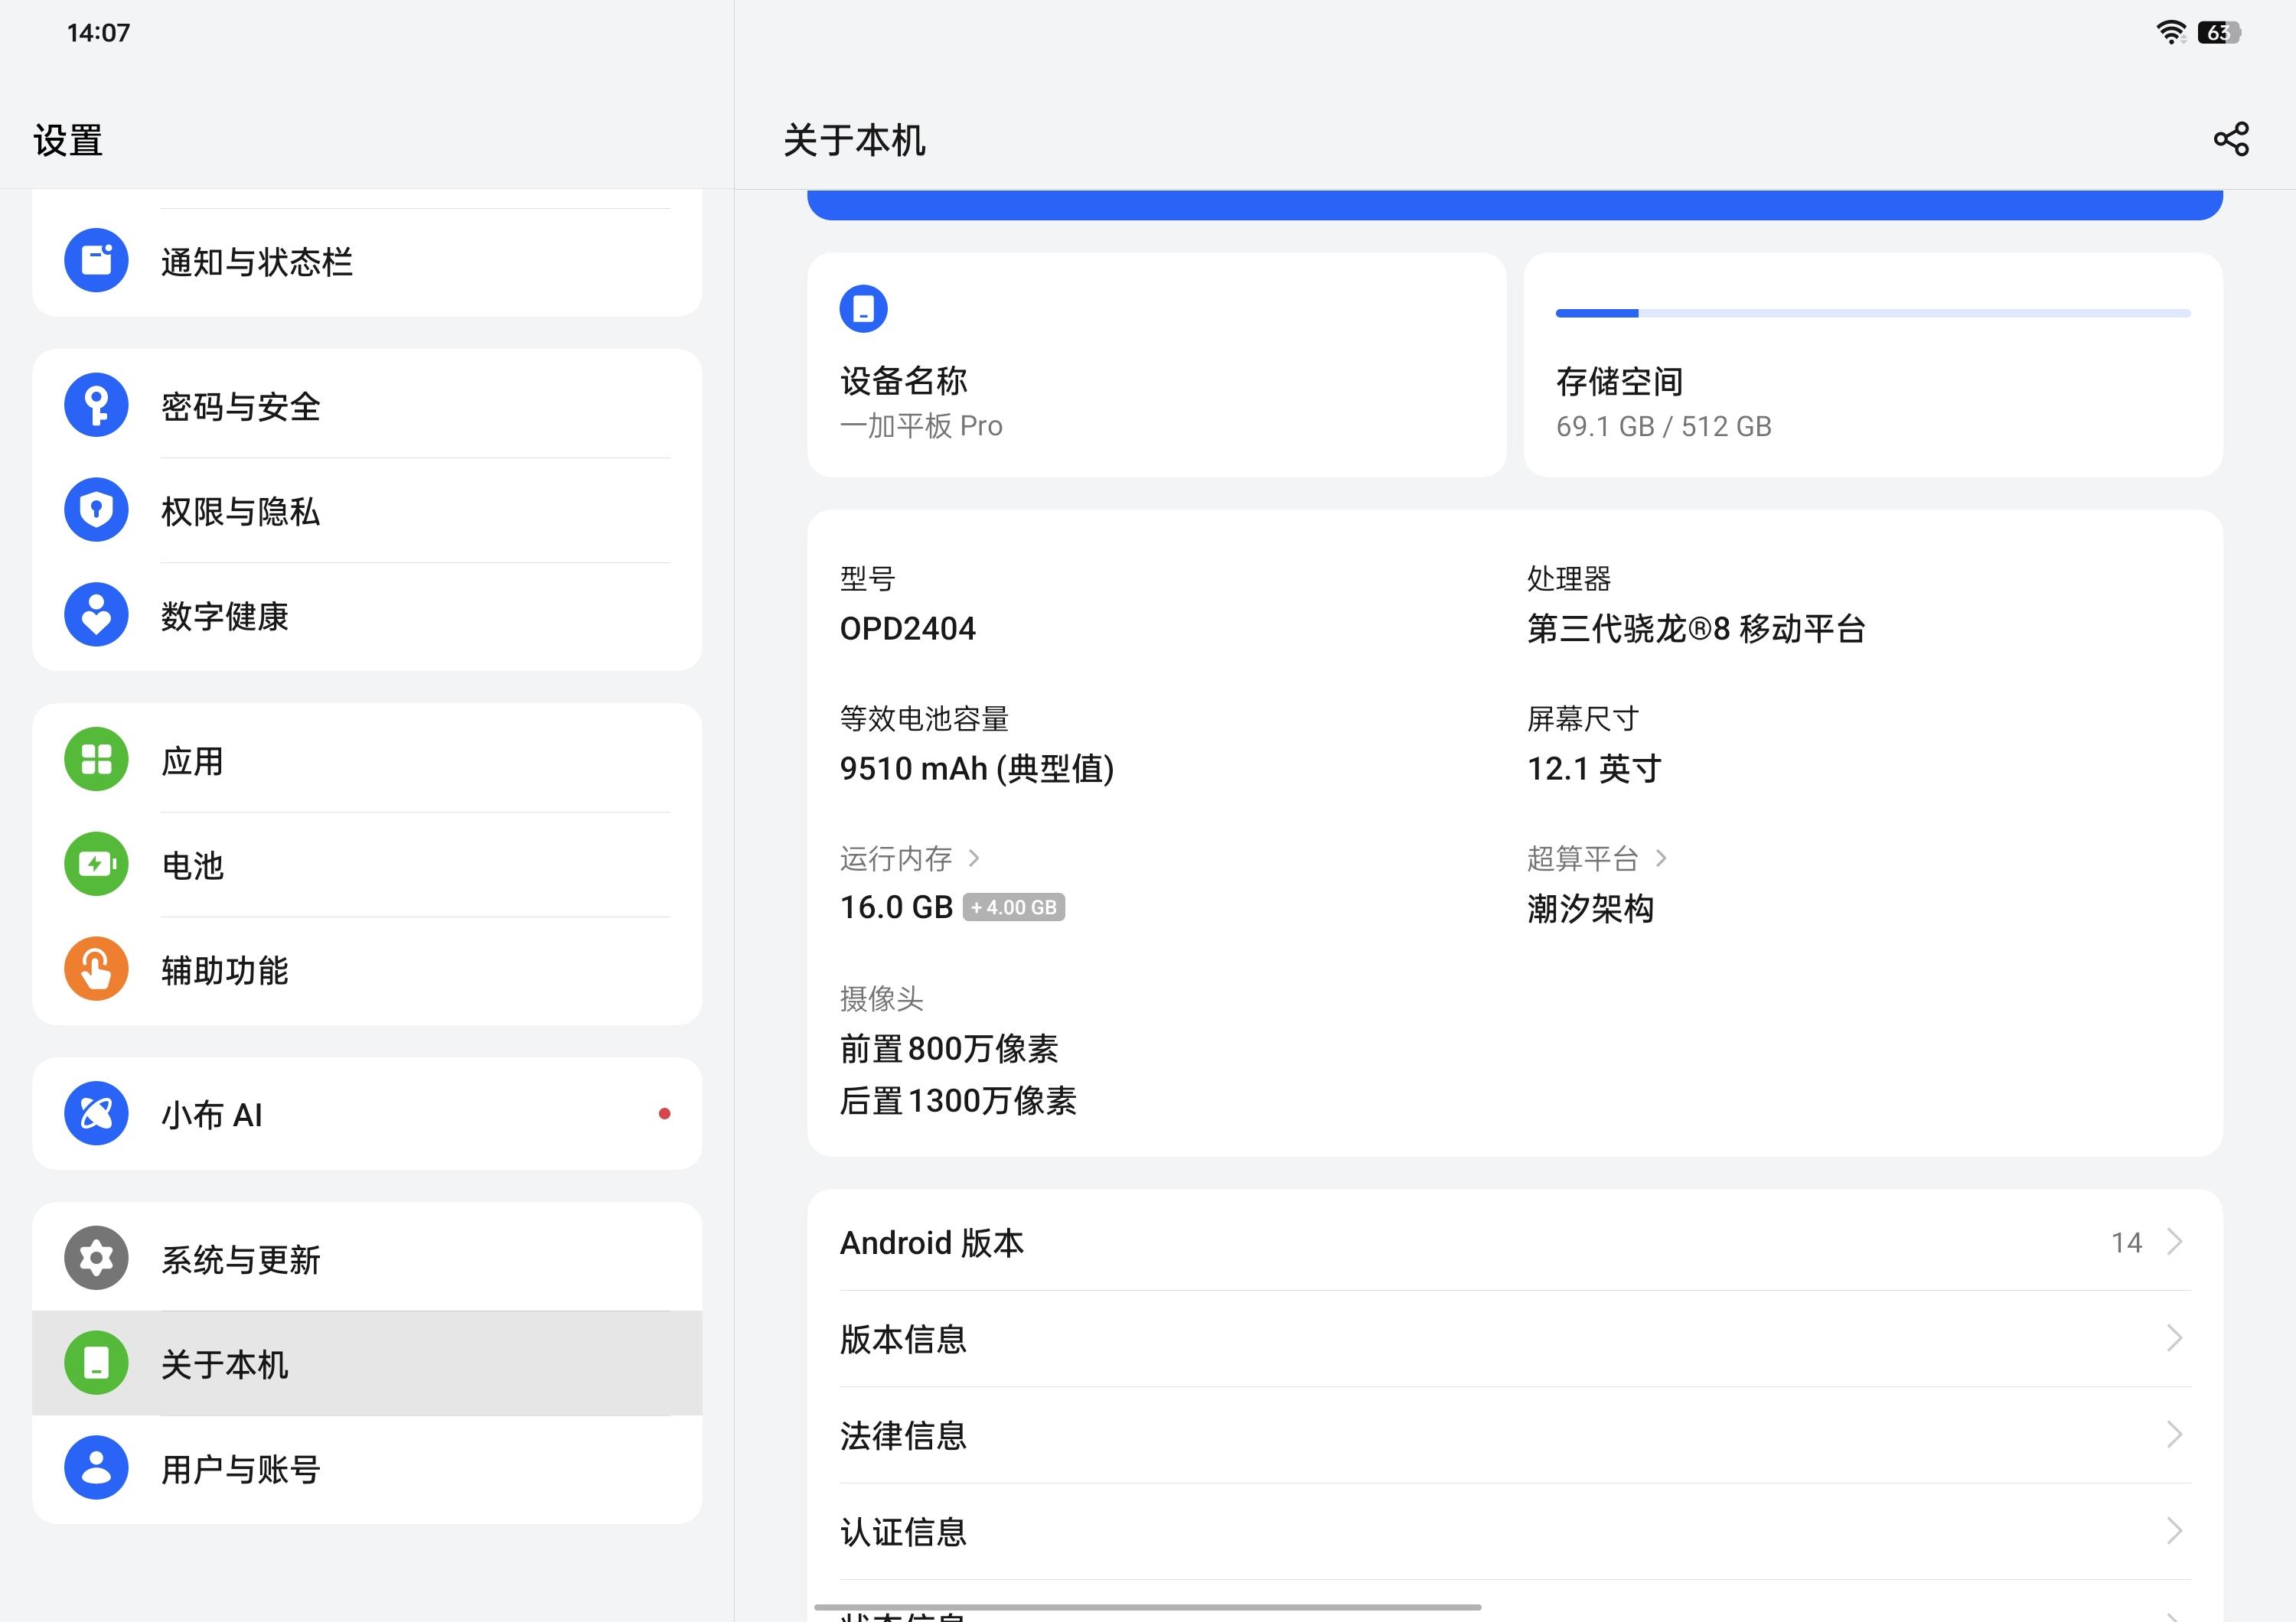Tap the blue banner at top of page
Viewport: 2296px width, 1622px height.
[1514, 204]
